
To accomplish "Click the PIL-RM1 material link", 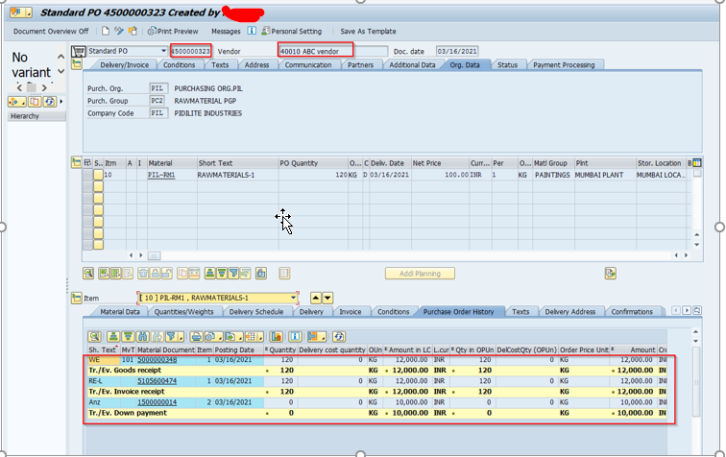I will pyautogui.click(x=161, y=175).
